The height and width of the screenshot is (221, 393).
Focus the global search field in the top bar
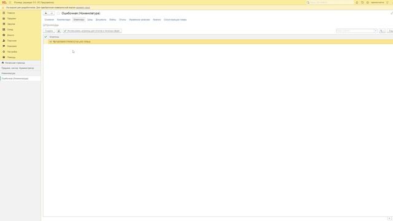pos(330,2)
